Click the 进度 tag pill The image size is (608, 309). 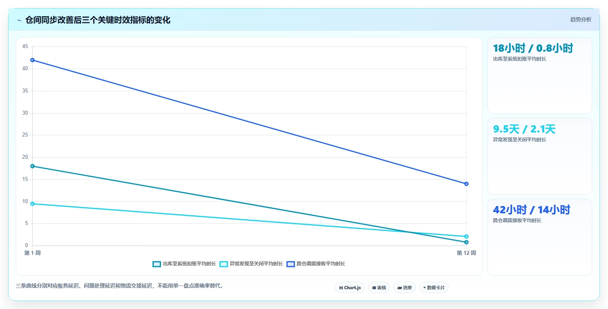pyautogui.click(x=405, y=288)
